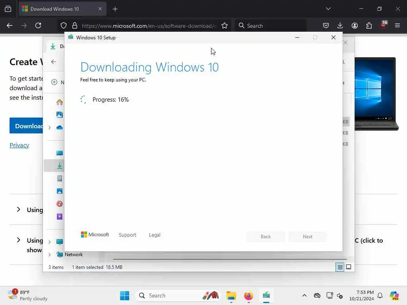Viewport: 407px width, 305px height.
Task: Switch File Explorer to large icons view
Action: coord(349,267)
